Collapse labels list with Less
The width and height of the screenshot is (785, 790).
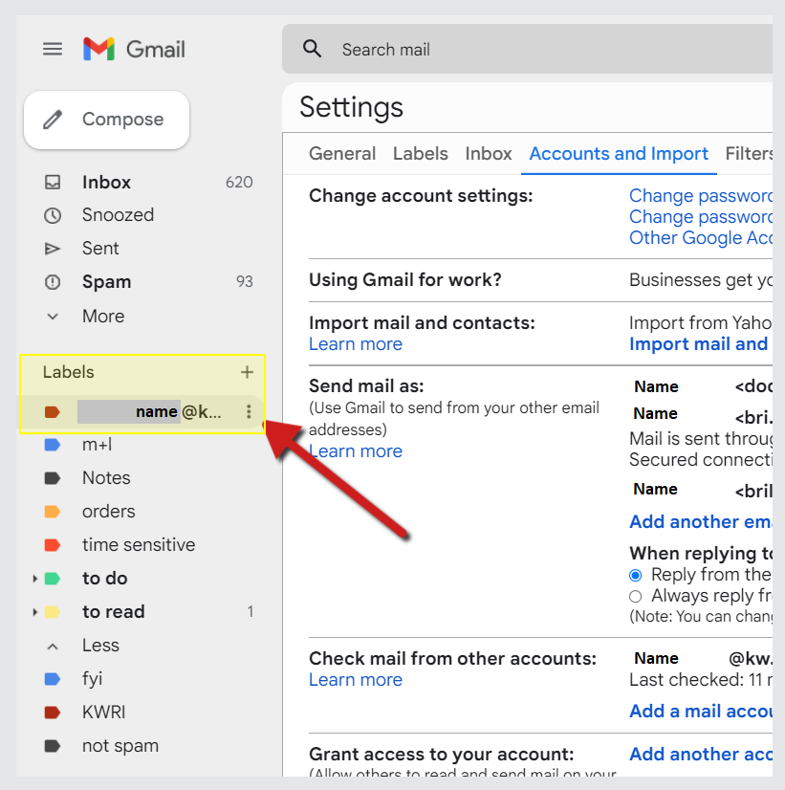(100, 646)
